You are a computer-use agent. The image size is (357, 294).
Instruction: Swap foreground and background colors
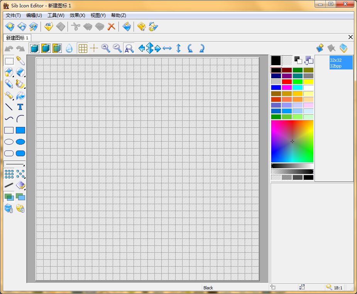point(309,60)
